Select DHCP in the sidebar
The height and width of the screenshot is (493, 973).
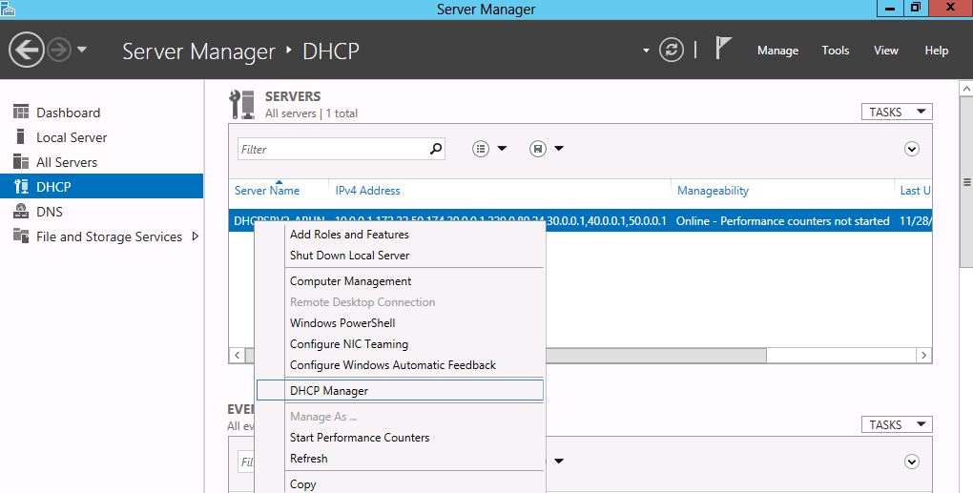(x=102, y=186)
